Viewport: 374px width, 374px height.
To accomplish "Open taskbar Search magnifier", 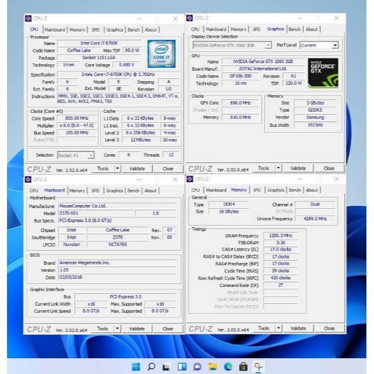I will click(x=151, y=366).
